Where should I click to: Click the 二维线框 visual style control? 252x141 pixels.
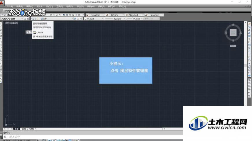(14, 23)
